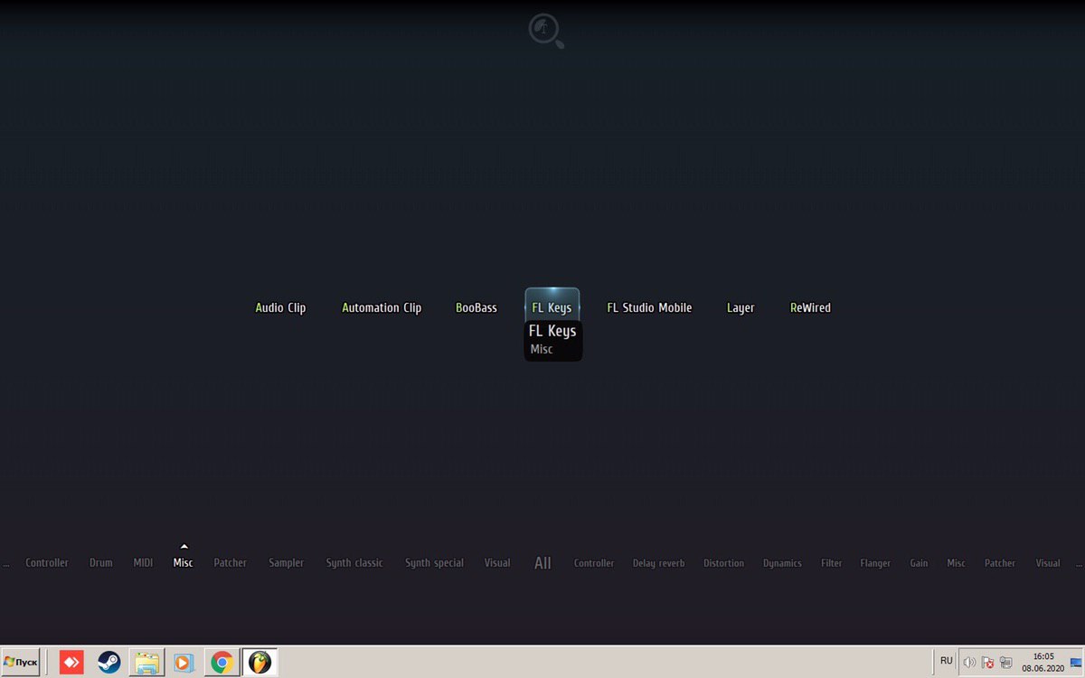
Task: Open the Action Center flag tray icon
Action: point(987,662)
